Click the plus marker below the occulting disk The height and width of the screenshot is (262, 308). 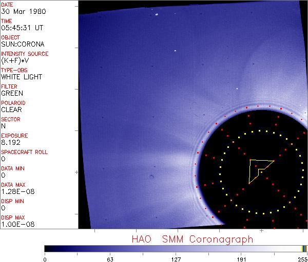pos(261,231)
